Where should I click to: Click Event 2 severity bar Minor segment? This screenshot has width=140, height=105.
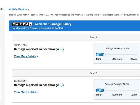[x=100, y=90]
